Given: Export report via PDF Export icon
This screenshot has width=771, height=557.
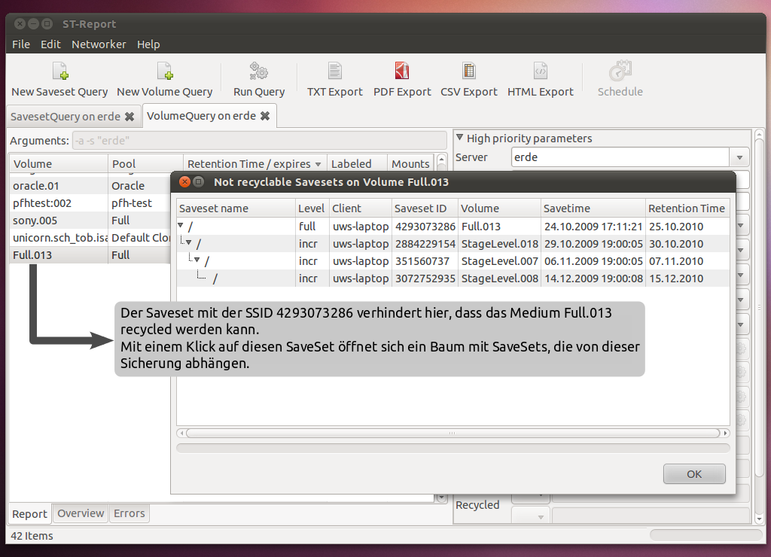Looking at the screenshot, I should coord(402,72).
